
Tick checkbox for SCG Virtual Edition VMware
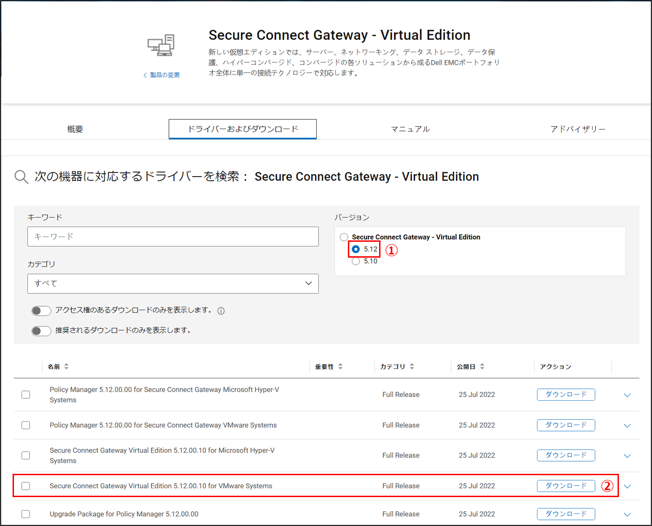(26, 486)
